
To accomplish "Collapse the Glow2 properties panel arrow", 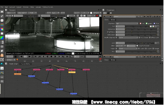I will (104, 16).
